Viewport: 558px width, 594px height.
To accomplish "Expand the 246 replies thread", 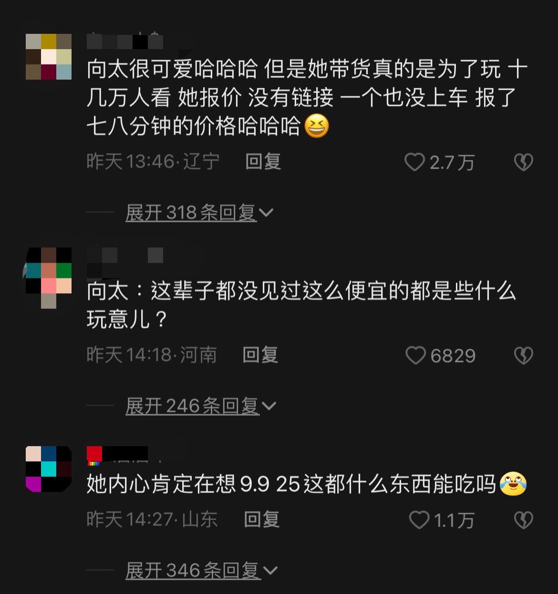I will click(201, 406).
